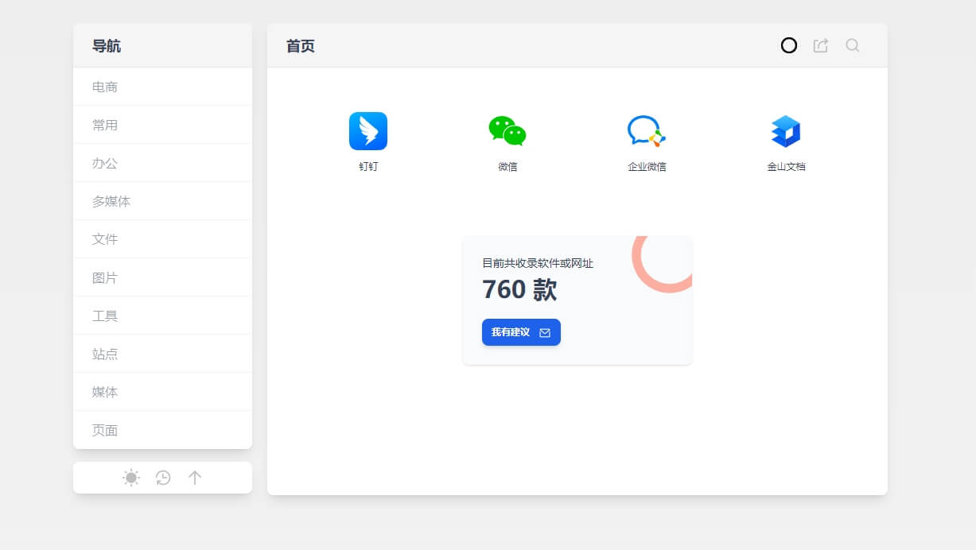The width and height of the screenshot is (976, 550).
Task: Select 常用 in the navigation sidebar
Action: [x=105, y=125]
